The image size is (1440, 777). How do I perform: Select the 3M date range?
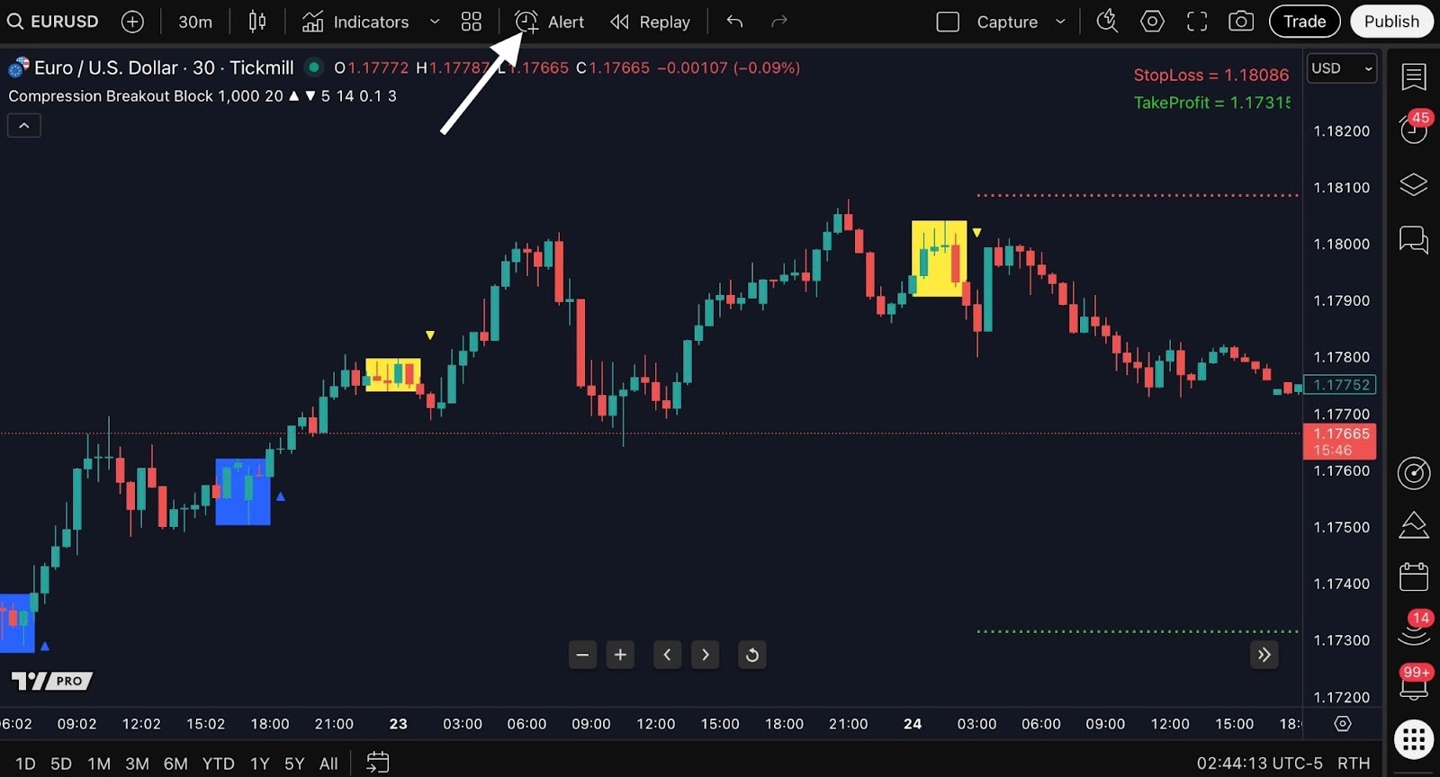point(137,764)
